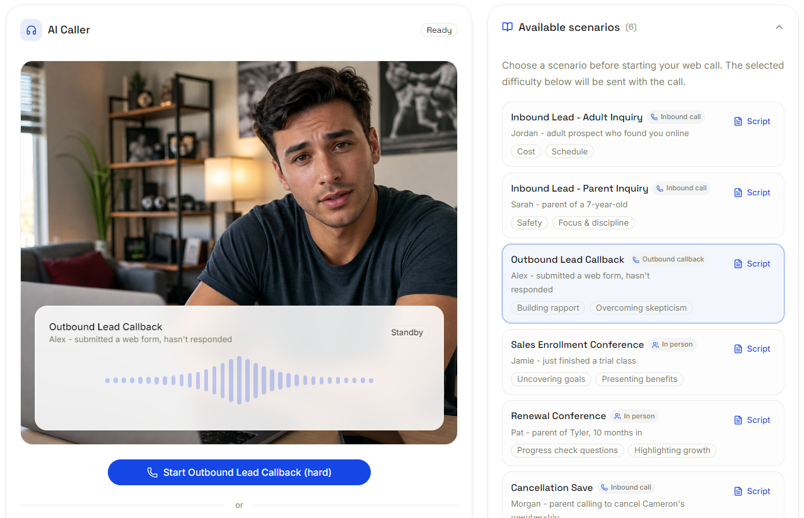The image size is (804, 518).
Task: Click the book icon beside Available scenarios
Action: click(507, 27)
